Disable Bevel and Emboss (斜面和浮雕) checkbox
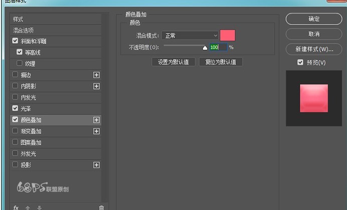The image size is (347, 210). click(15, 40)
